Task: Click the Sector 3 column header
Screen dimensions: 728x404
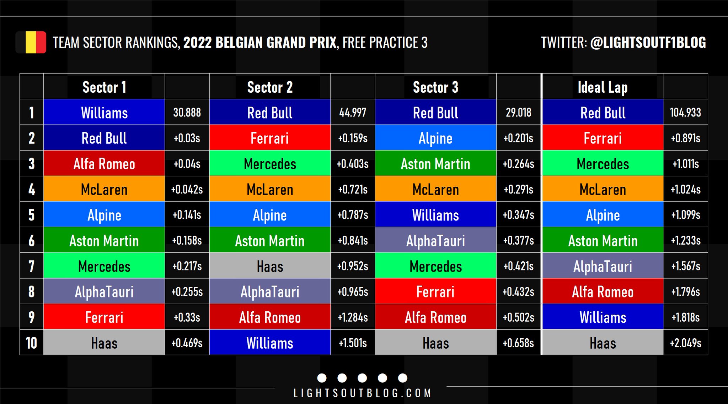Action: (435, 87)
